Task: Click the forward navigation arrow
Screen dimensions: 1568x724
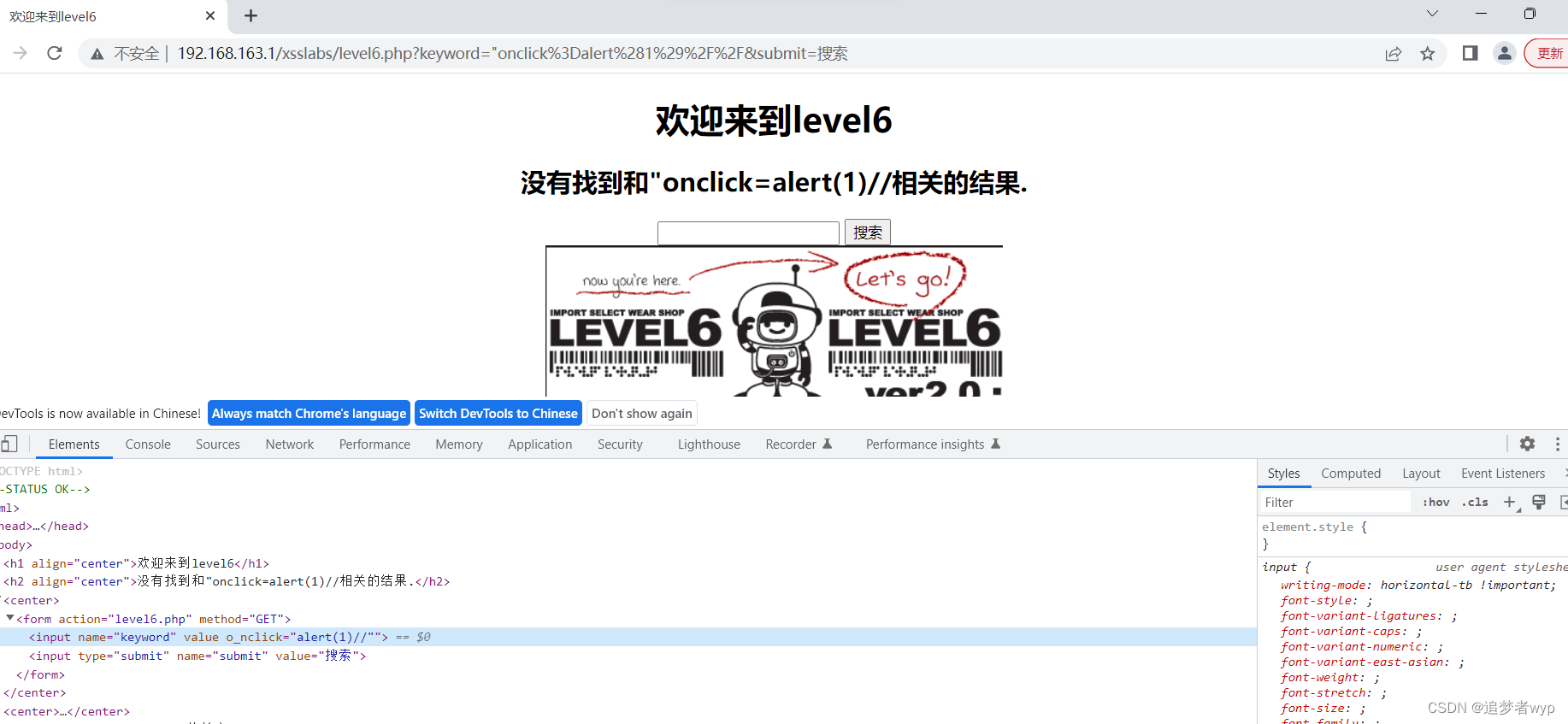Action: [x=21, y=53]
